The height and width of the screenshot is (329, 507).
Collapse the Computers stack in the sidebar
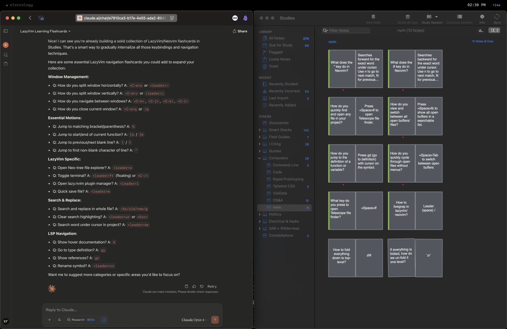coord(259,158)
